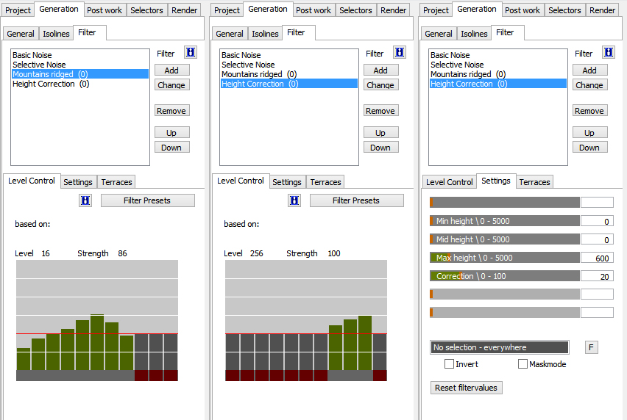This screenshot has width=627, height=420.
Task: Open Filter Presets in left panel
Action: click(148, 200)
